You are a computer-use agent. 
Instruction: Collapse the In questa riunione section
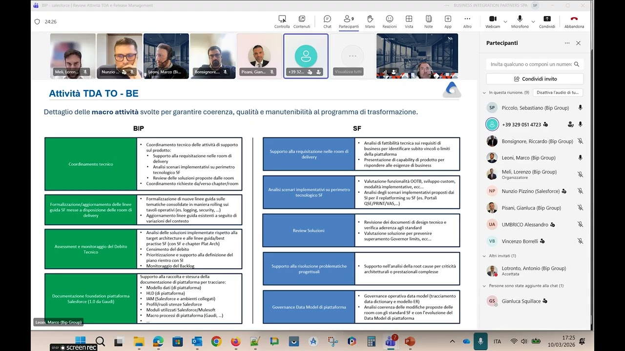pos(484,92)
